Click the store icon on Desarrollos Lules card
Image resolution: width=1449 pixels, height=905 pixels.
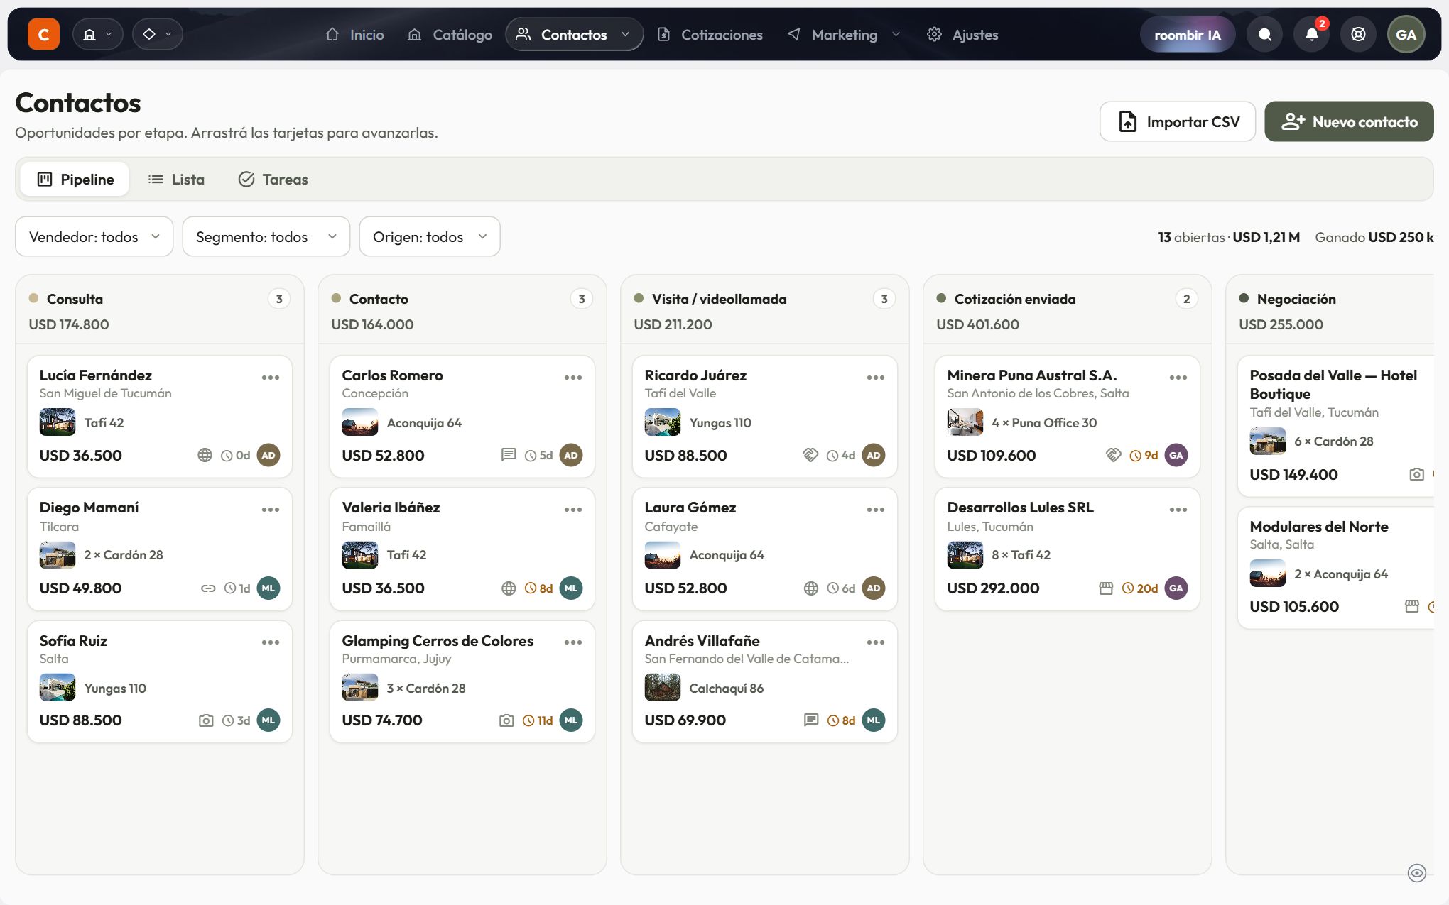click(1105, 588)
